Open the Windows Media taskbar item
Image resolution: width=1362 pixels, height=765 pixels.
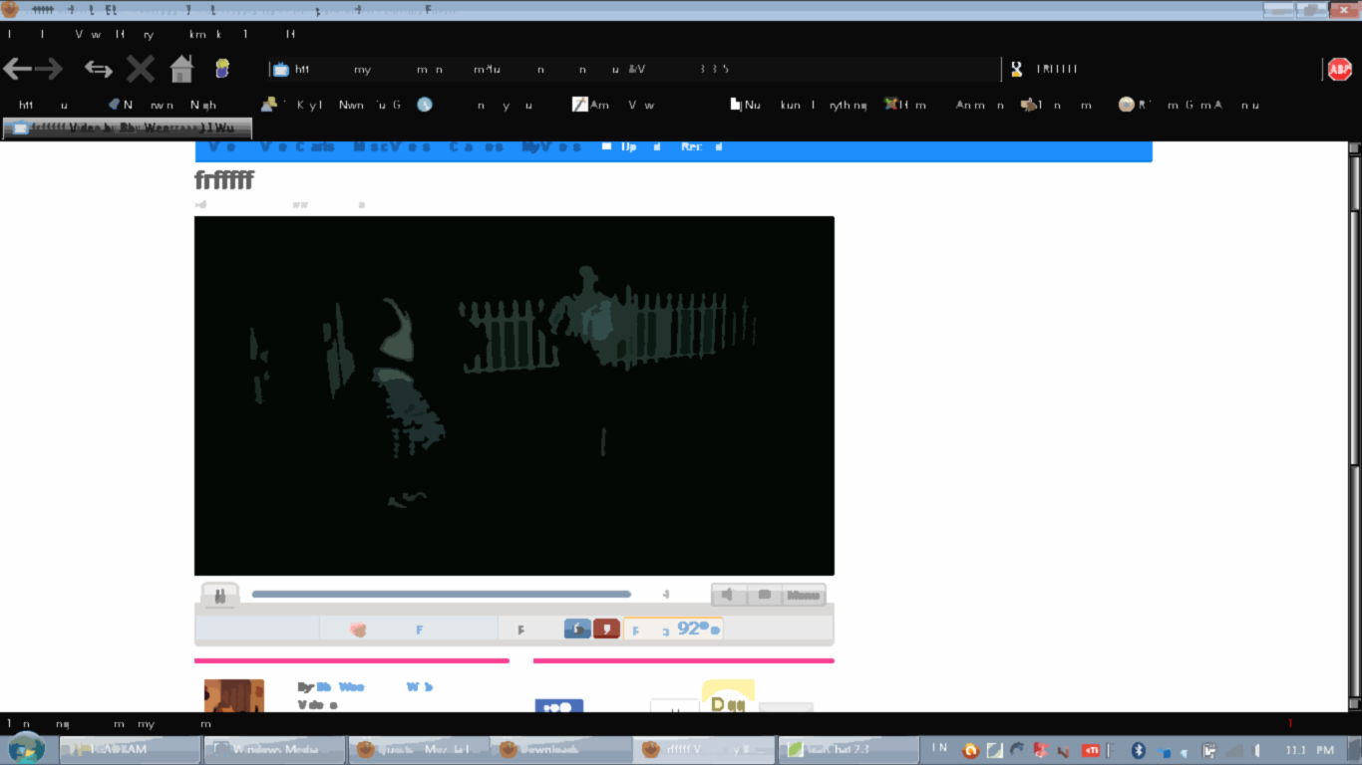pos(274,749)
